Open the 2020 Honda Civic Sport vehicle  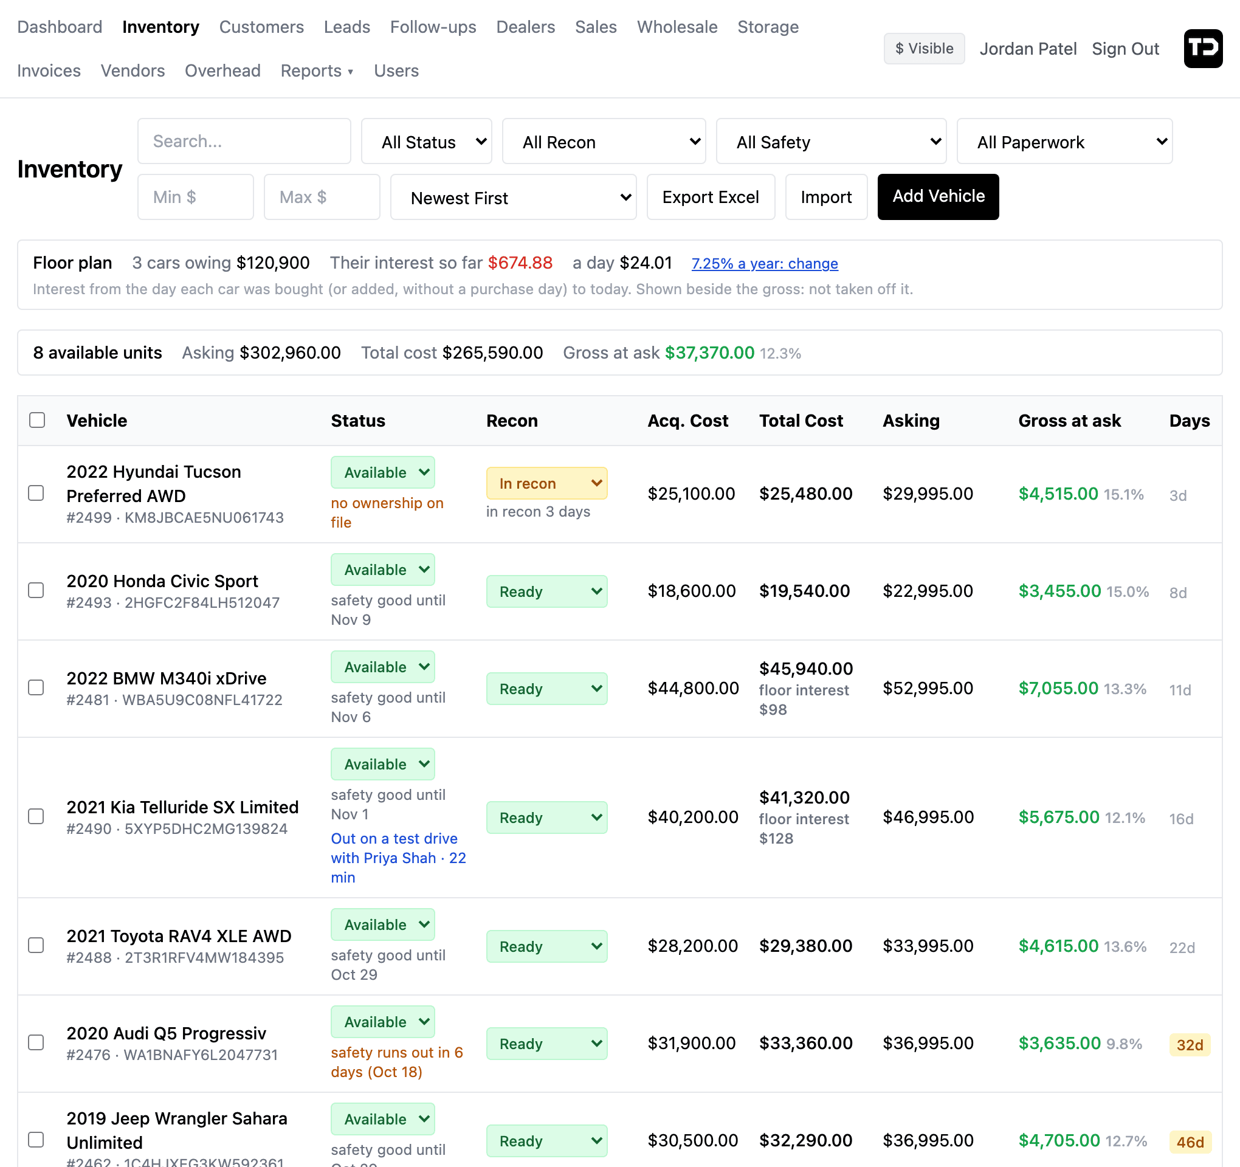coord(162,580)
